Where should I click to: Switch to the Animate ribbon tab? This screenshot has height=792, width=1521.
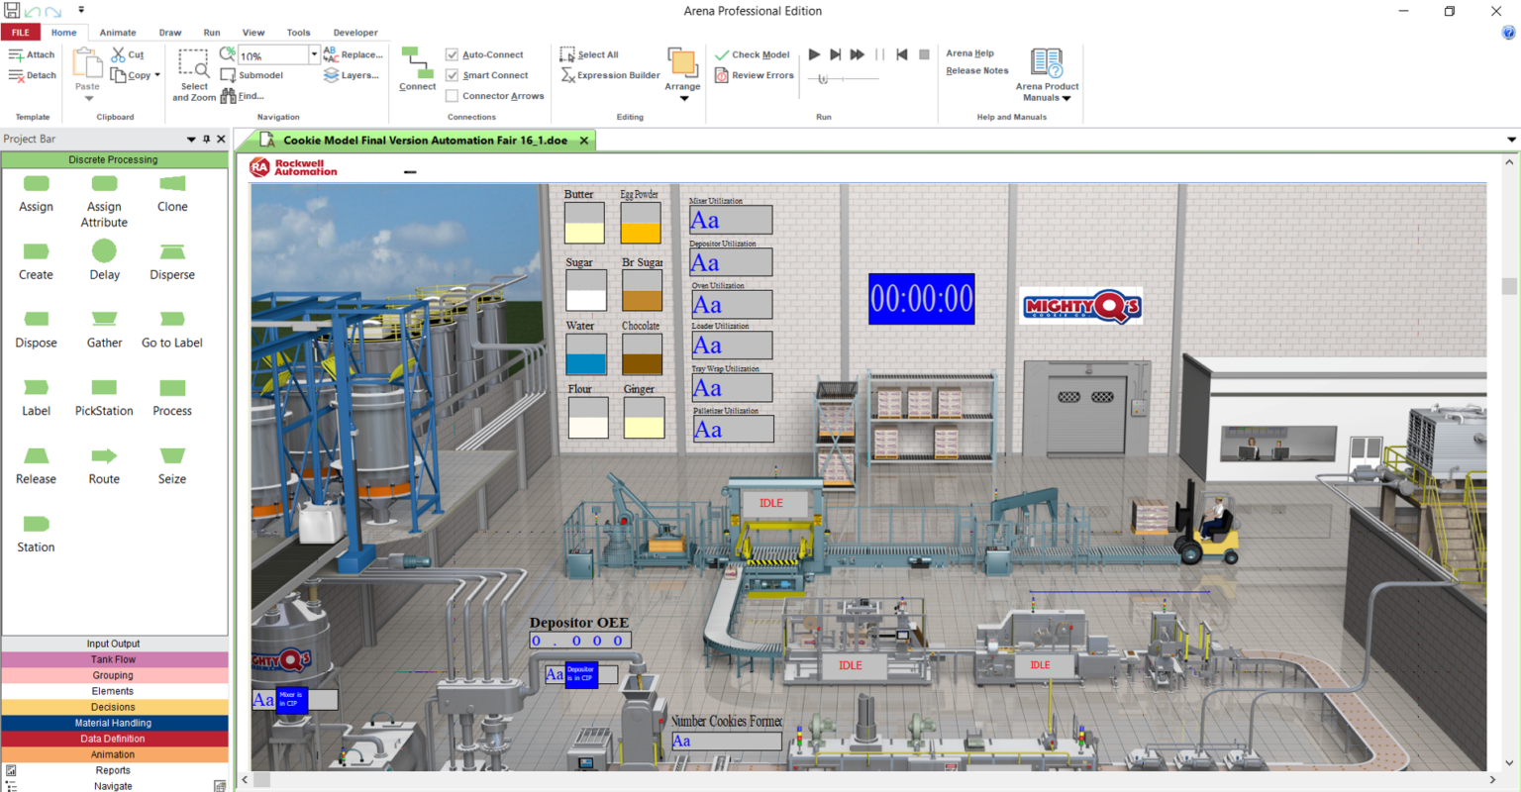118,32
